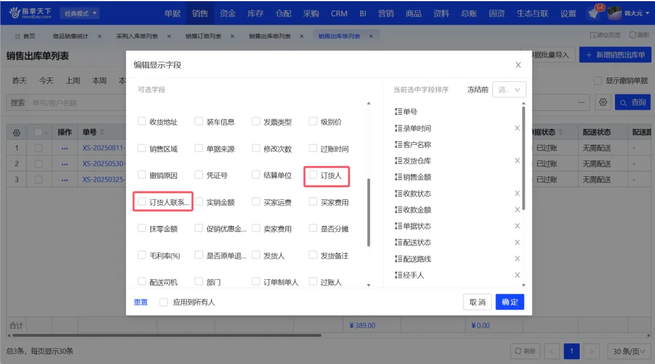Remove 配送路线 from selected fields

pos(517,259)
